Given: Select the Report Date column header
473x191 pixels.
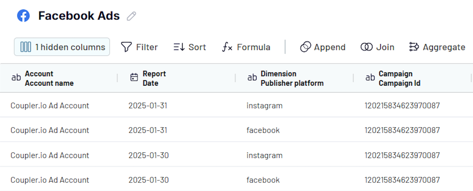Looking at the screenshot, I should (154, 78).
